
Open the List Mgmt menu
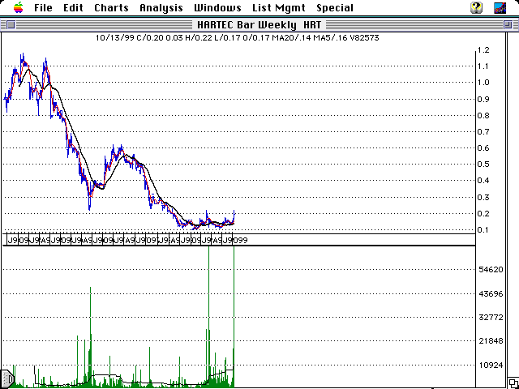(x=278, y=7)
